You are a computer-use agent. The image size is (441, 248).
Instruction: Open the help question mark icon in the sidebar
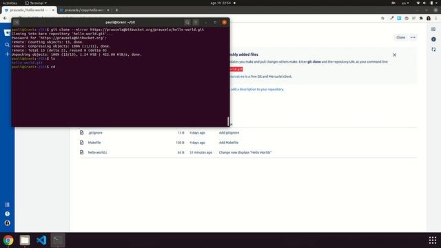tap(8, 214)
